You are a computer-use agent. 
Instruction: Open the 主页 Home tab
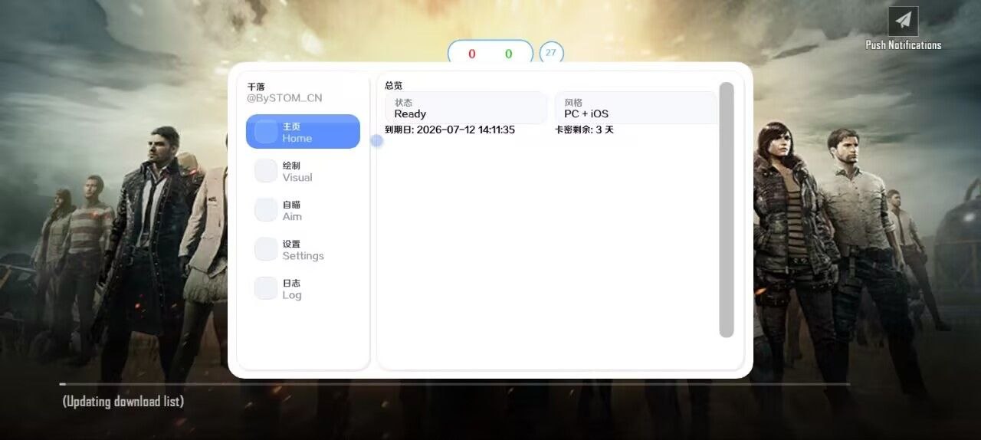click(x=303, y=132)
